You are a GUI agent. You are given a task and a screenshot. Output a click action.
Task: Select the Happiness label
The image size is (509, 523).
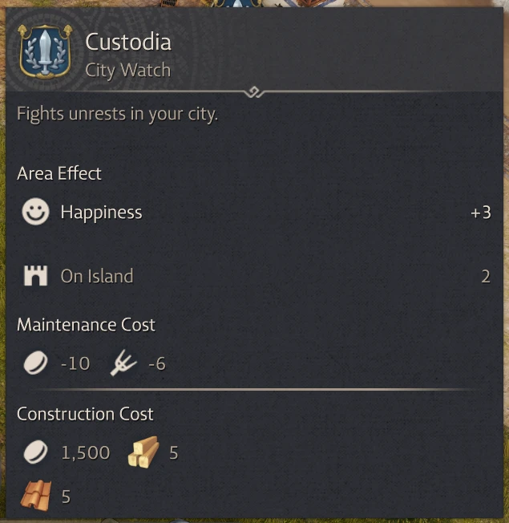pos(101,213)
